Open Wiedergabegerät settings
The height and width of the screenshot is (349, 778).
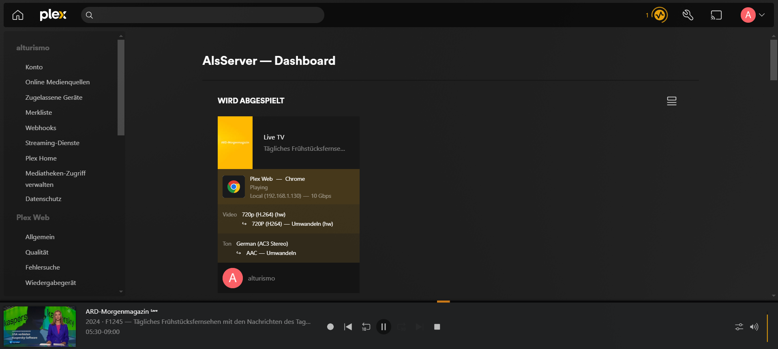tap(51, 283)
